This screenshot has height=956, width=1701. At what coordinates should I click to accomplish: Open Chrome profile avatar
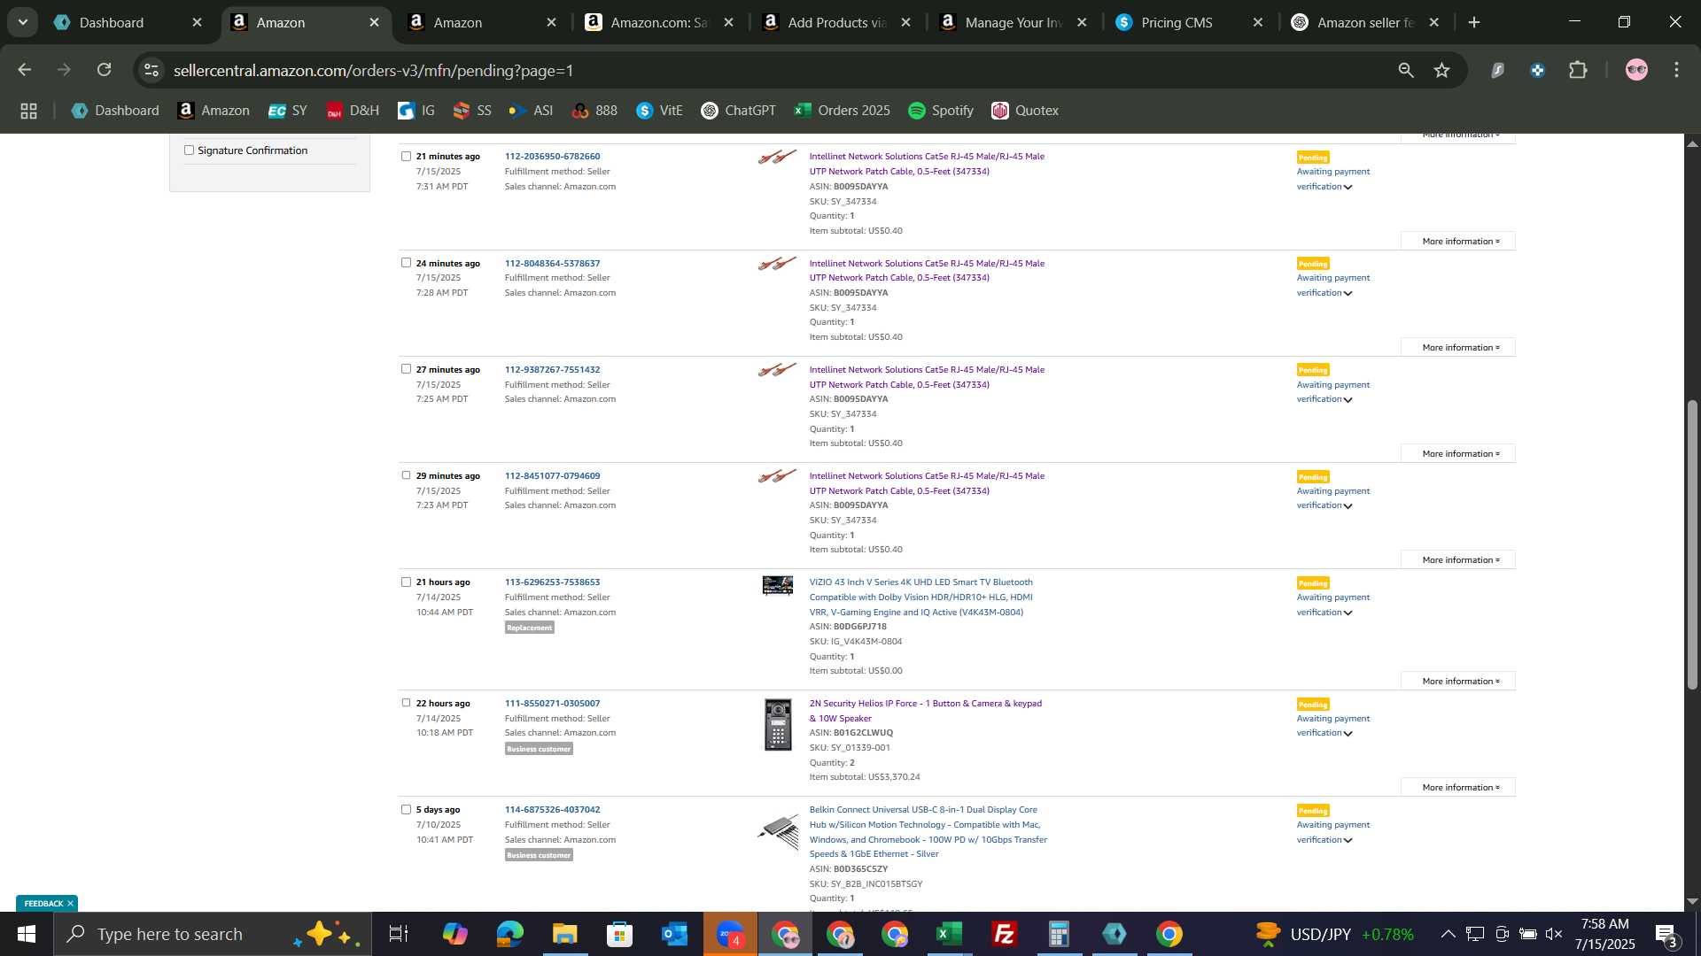tap(1636, 70)
